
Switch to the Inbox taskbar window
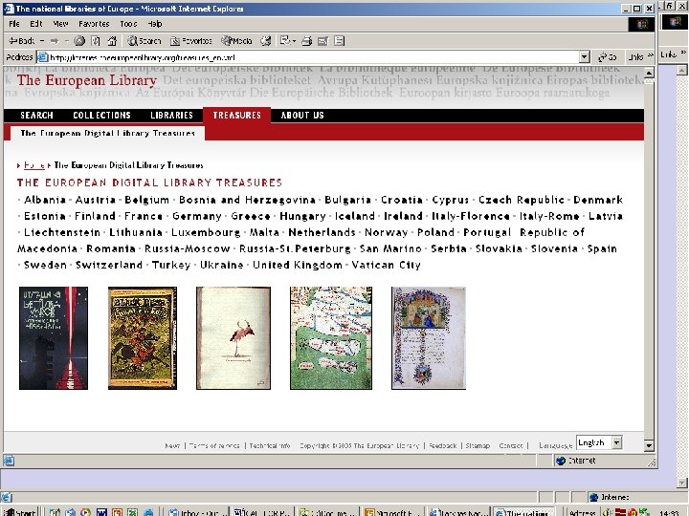[197, 512]
